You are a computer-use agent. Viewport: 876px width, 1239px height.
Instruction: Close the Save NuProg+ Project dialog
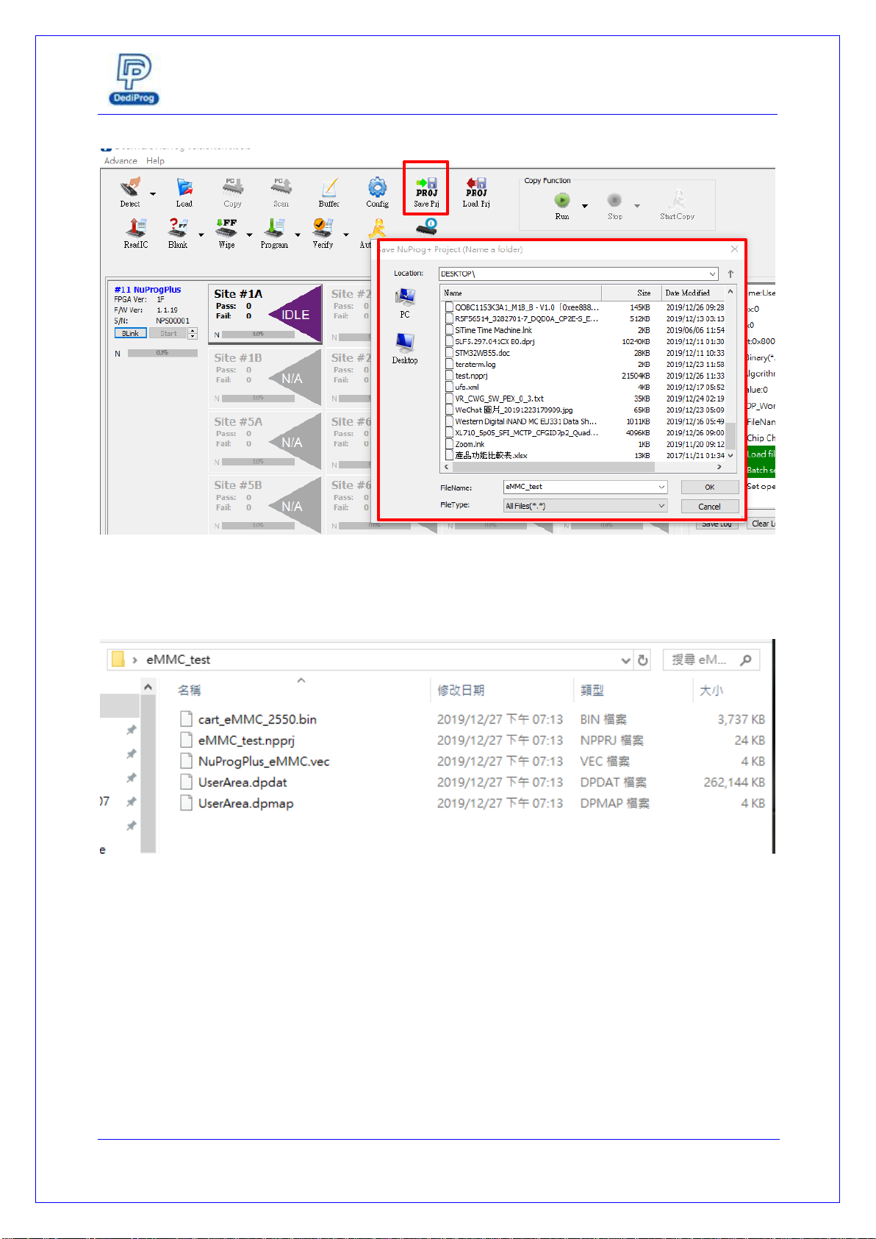[x=734, y=249]
